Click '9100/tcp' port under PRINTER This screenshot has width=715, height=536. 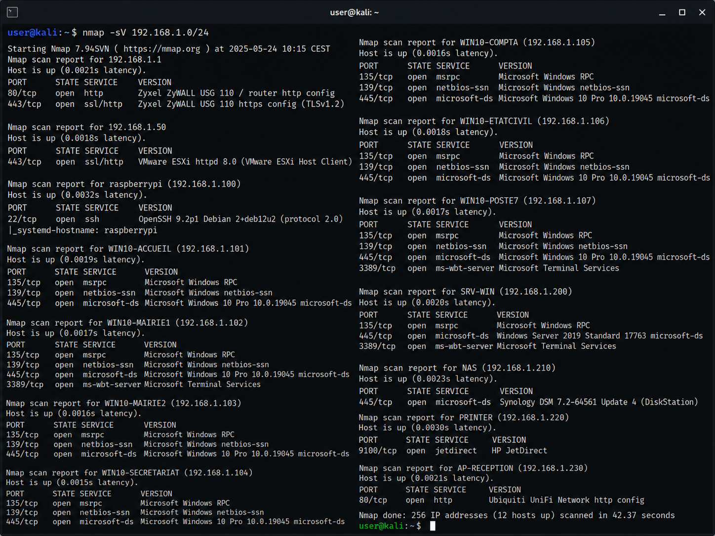coord(377,451)
